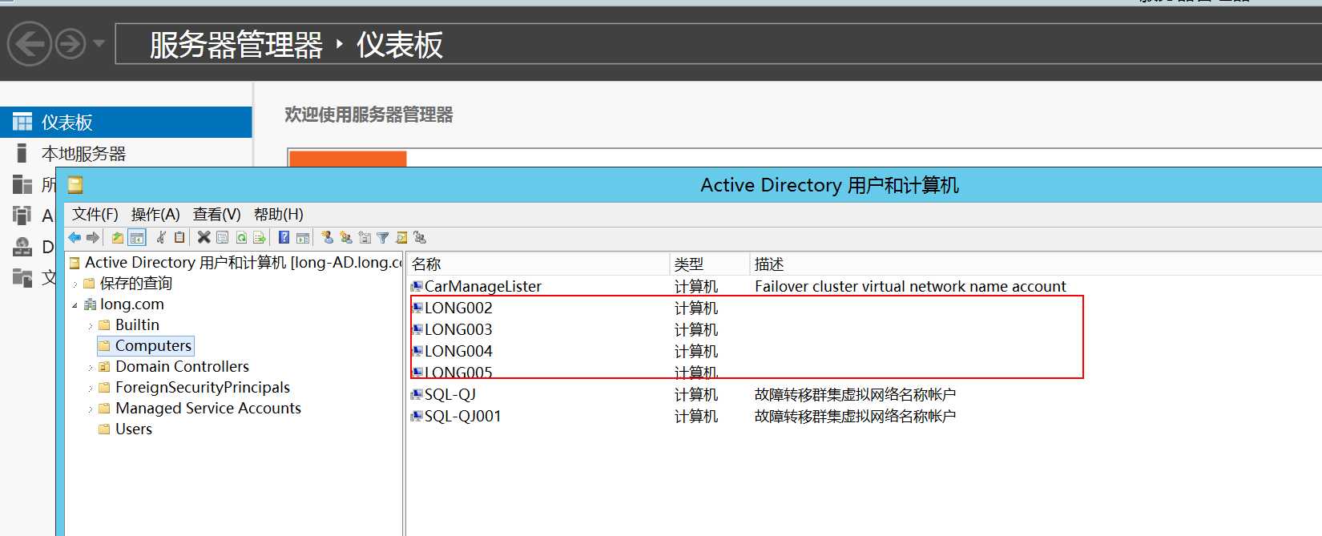Select the LONG002 computer entry
The height and width of the screenshot is (536, 1322).
point(458,308)
